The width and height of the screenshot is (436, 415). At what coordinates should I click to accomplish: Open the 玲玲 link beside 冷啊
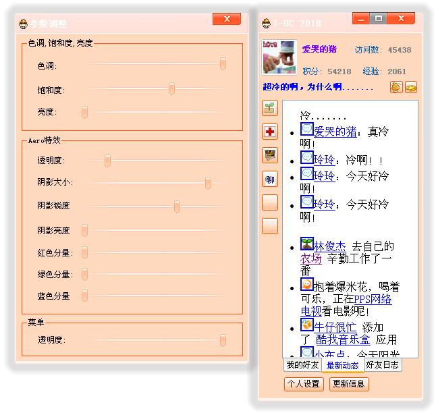pyautogui.click(x=324, y=160)
